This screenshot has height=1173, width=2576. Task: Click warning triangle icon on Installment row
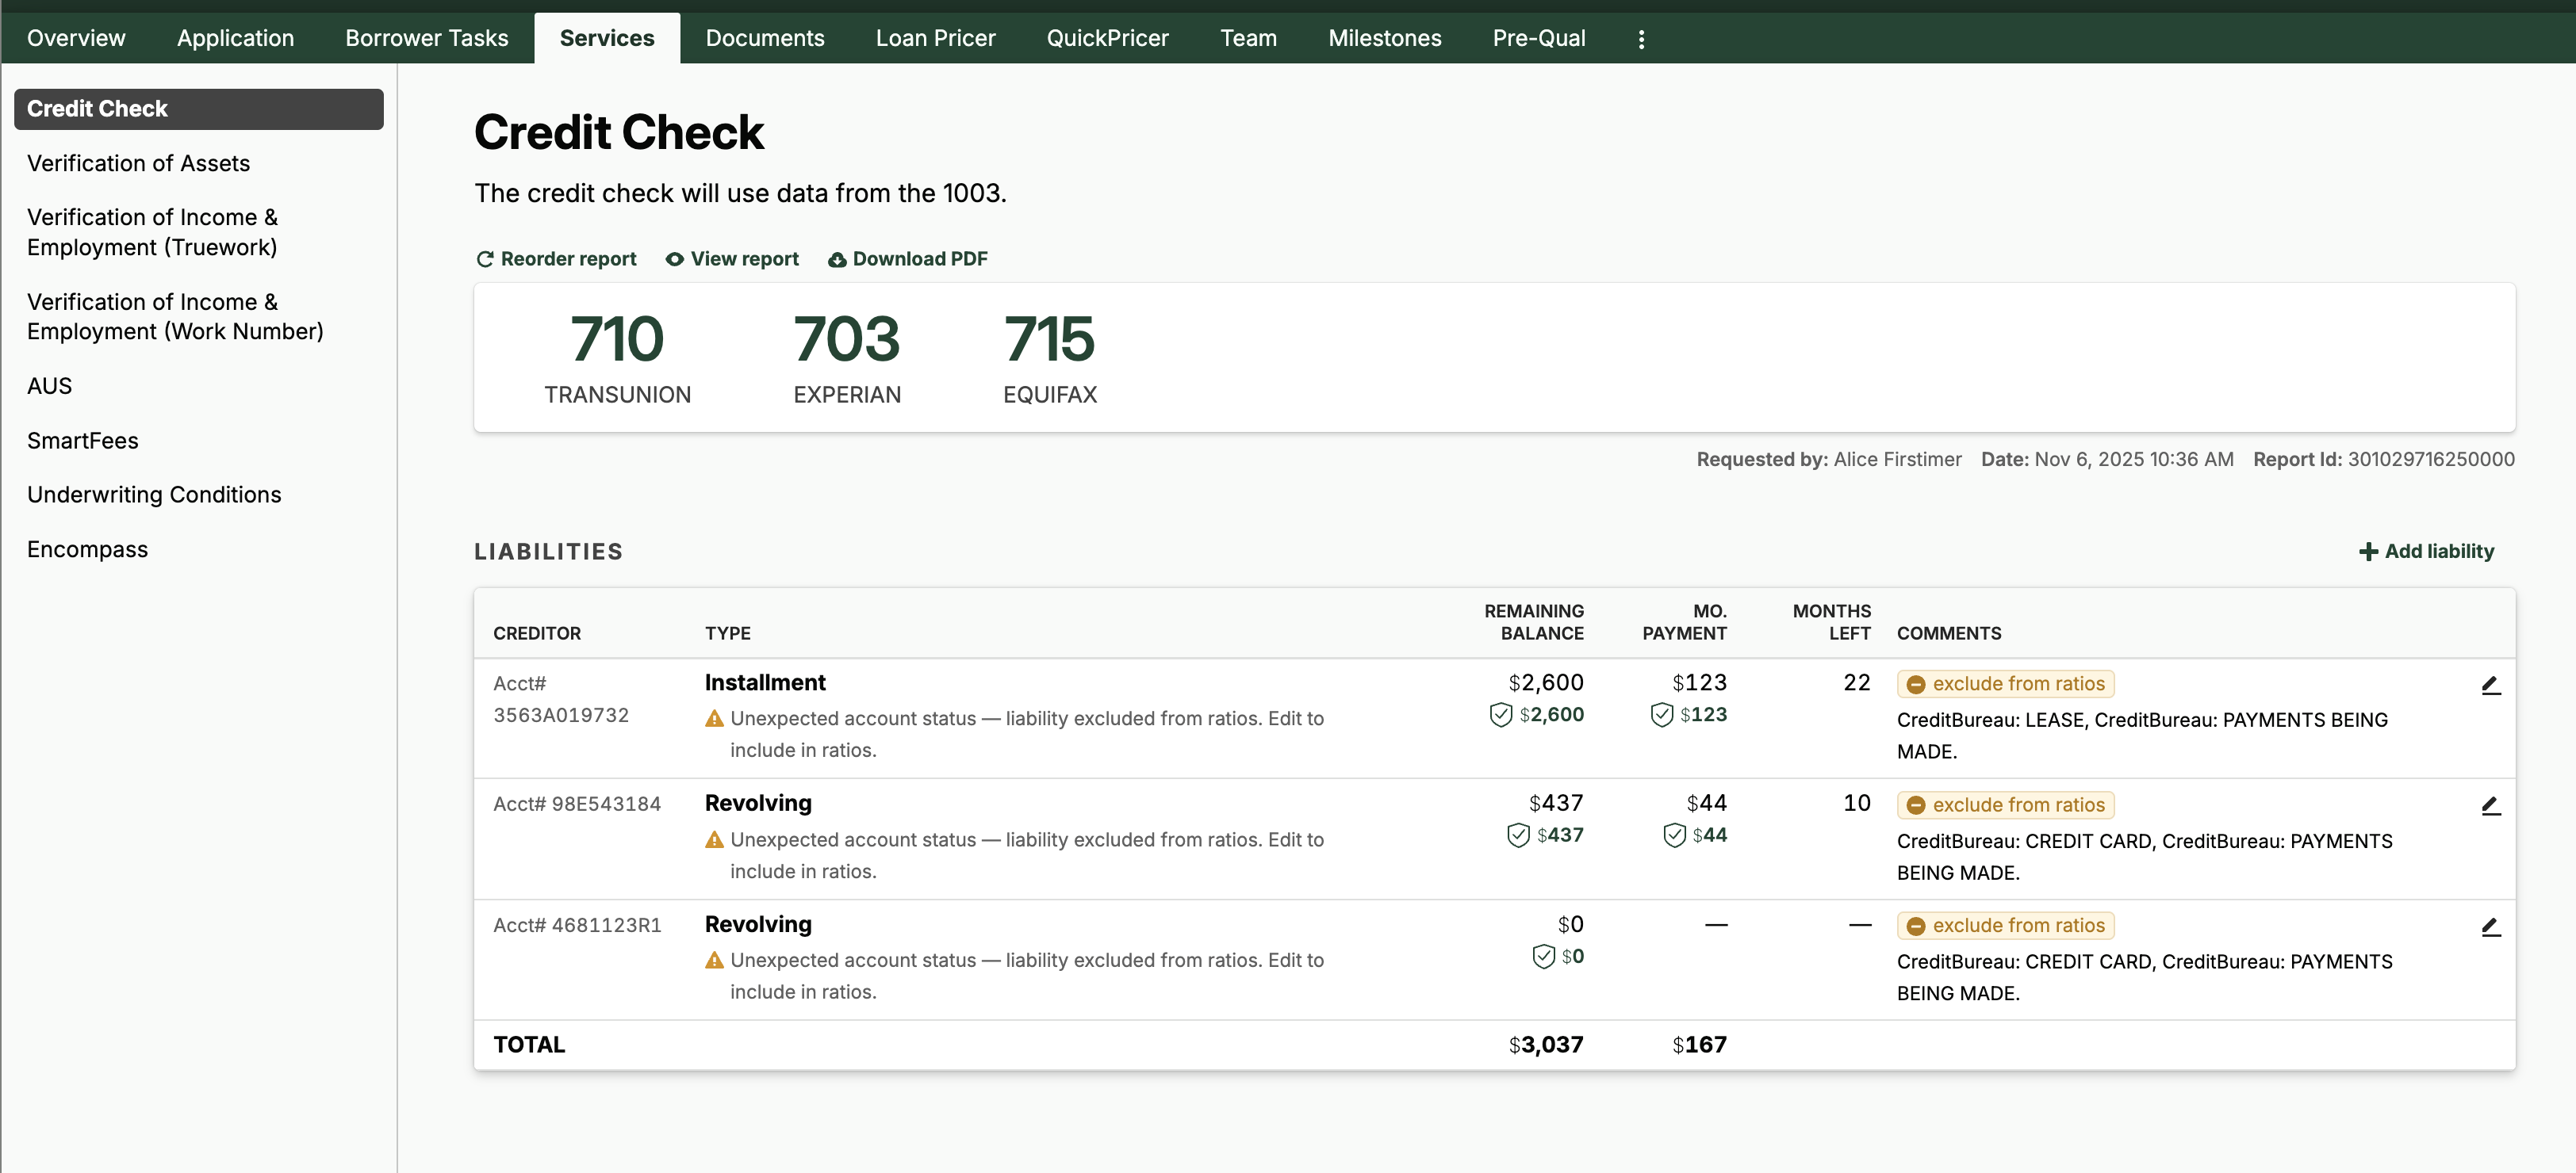click(x=714, y=718)
